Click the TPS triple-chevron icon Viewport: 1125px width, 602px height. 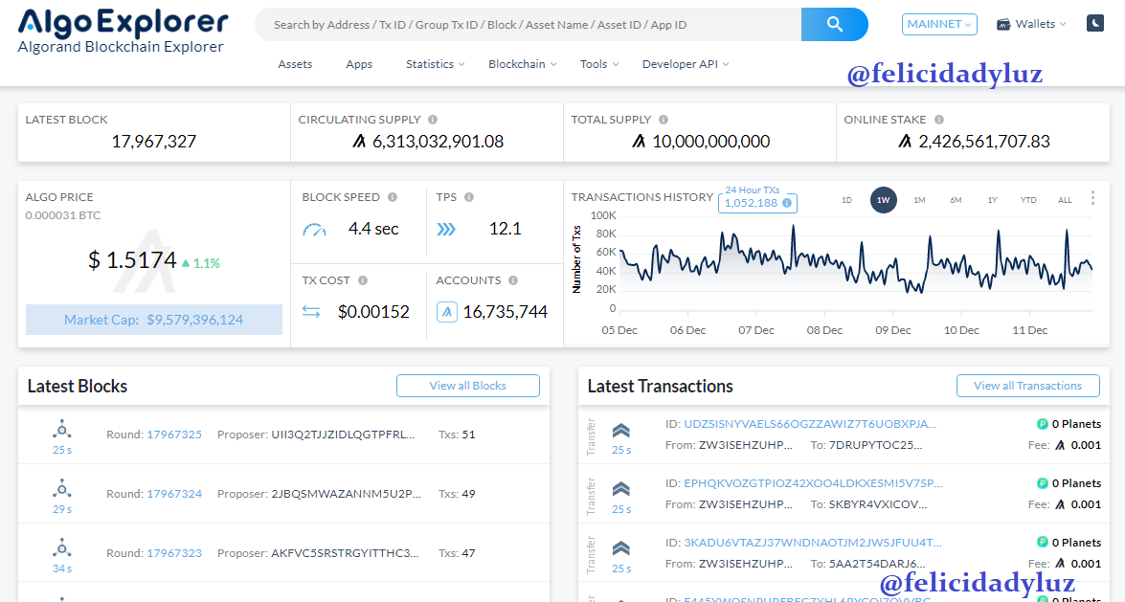click(446, 230)
